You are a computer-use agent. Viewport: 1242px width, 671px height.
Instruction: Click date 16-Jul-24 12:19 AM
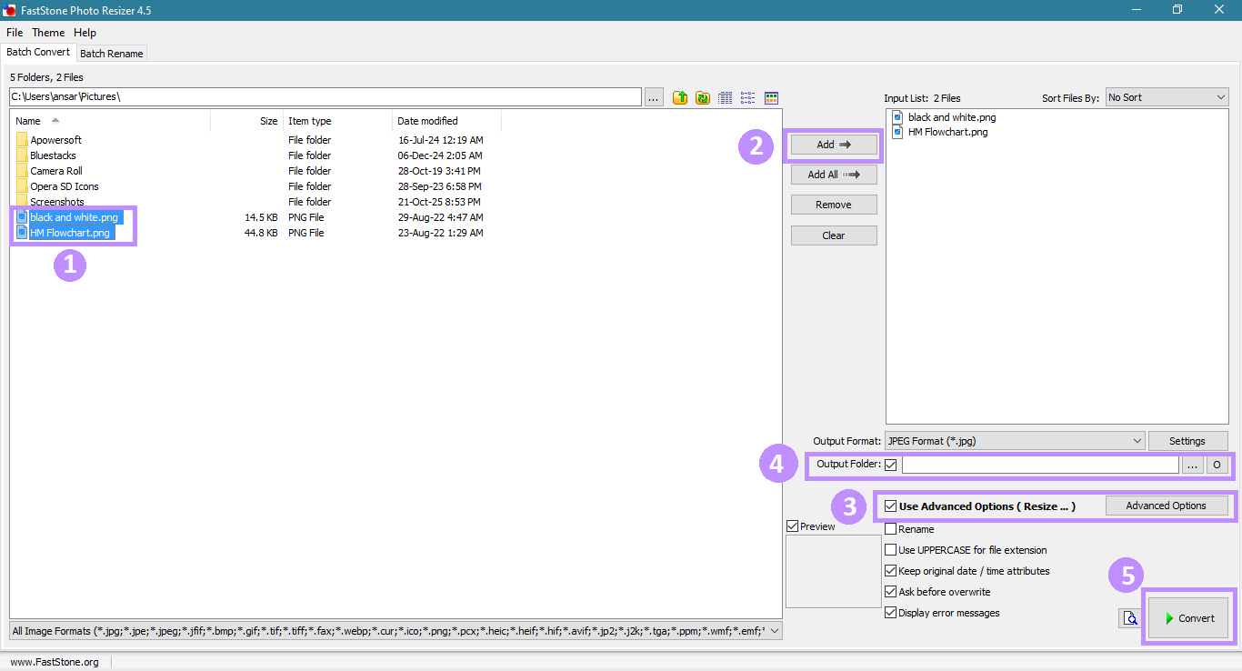(441, 140)
